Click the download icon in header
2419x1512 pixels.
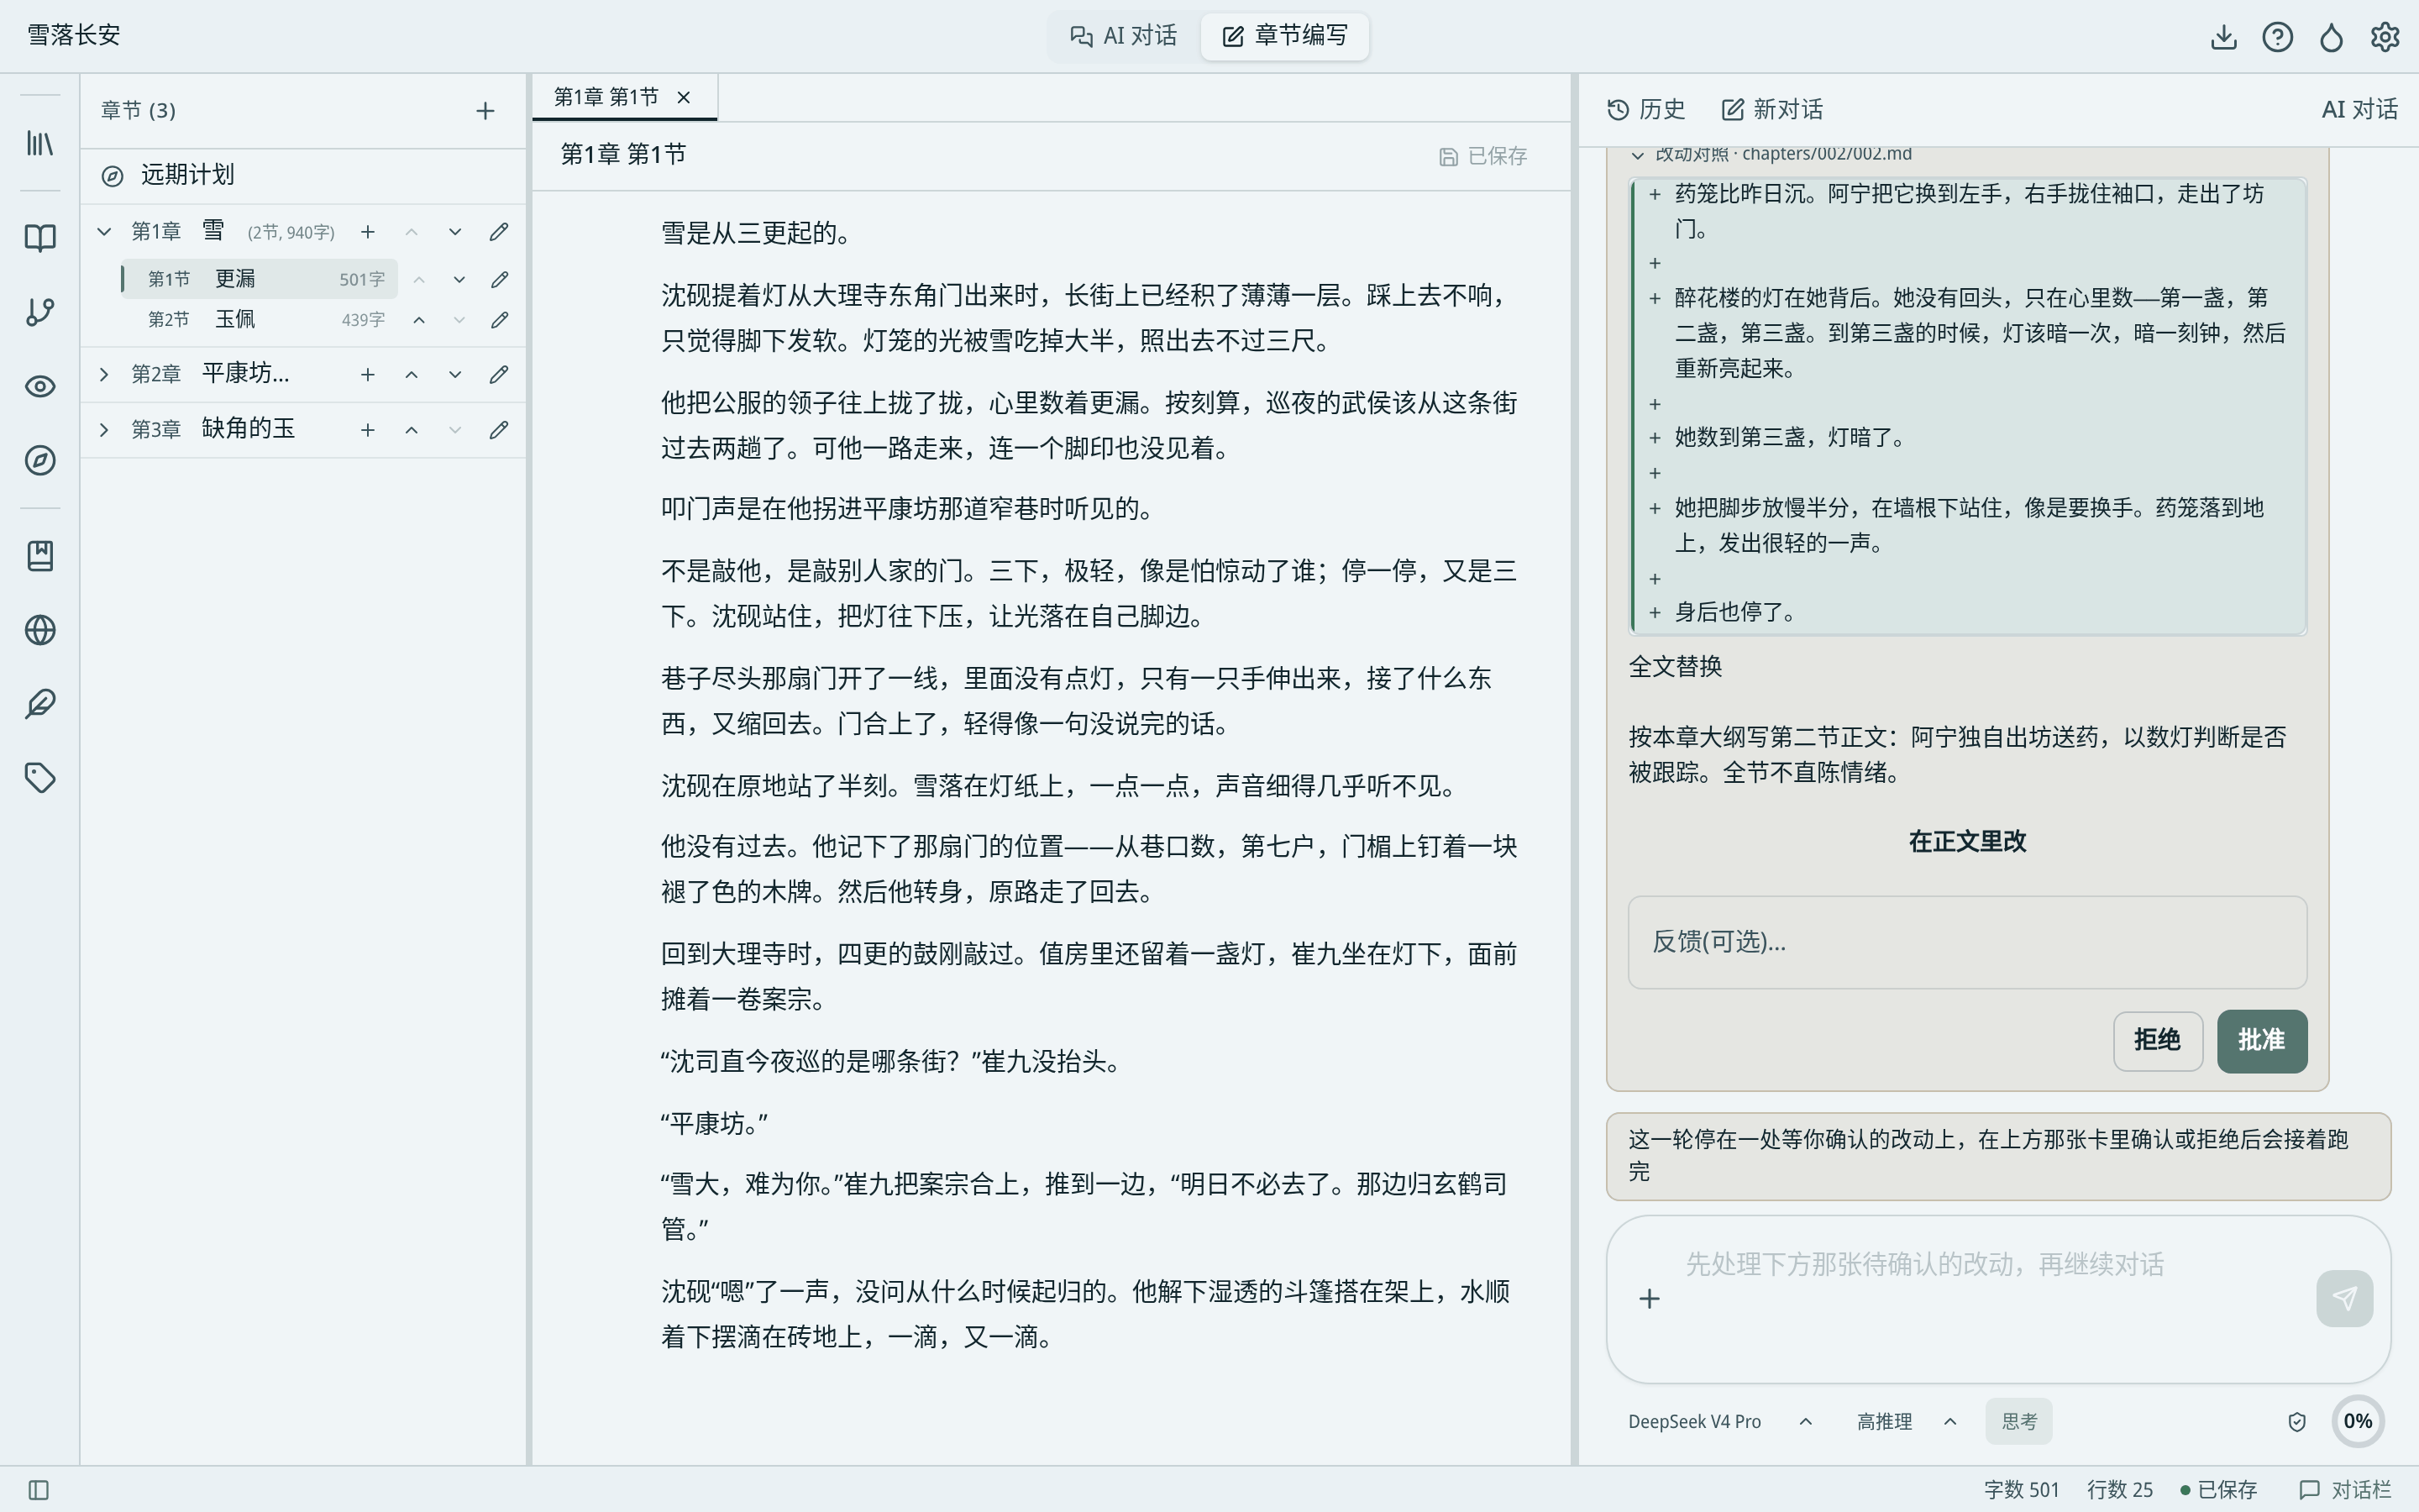click(x=2223, y=37)
